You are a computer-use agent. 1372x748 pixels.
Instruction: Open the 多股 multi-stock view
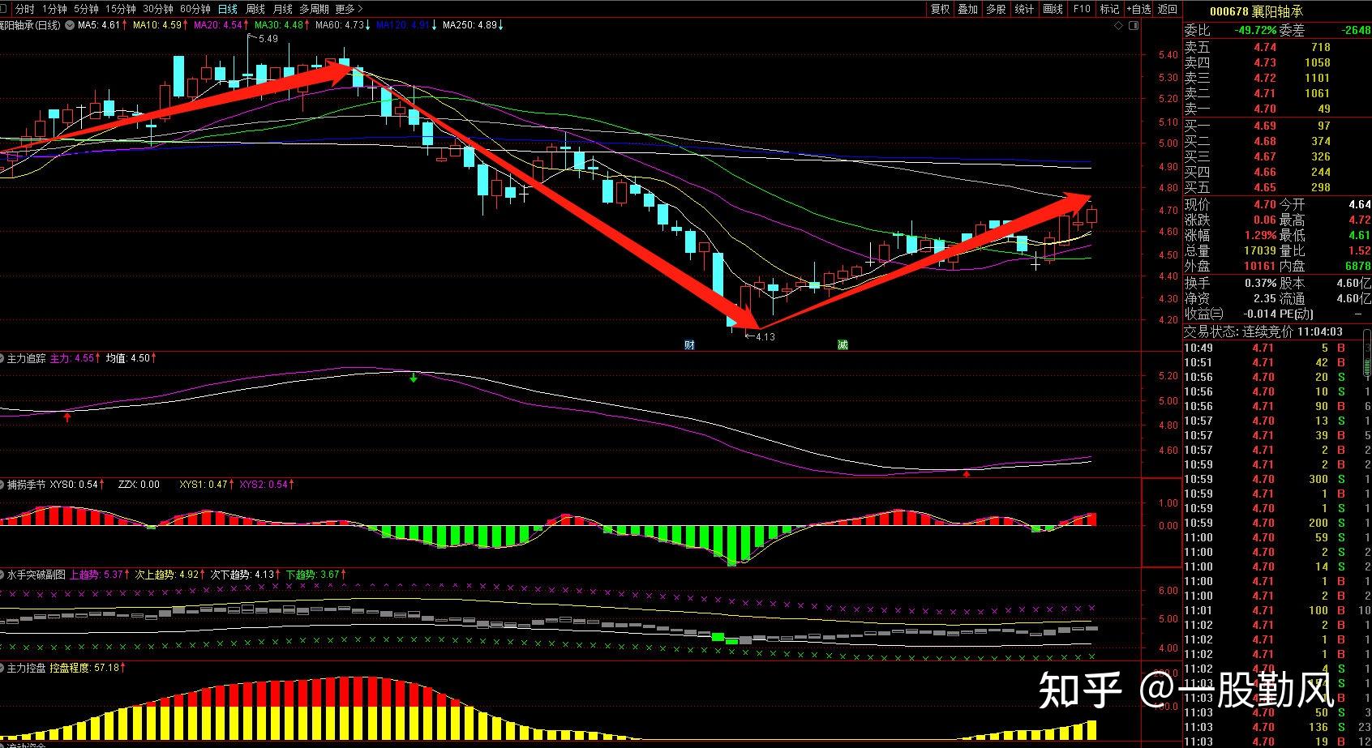pos(997,9)
